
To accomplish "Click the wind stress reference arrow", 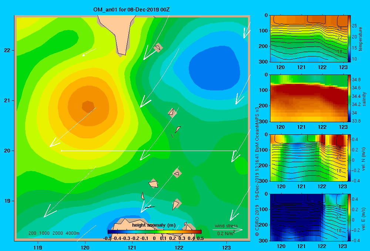I will pyautogui.click(x=228, y=230).
